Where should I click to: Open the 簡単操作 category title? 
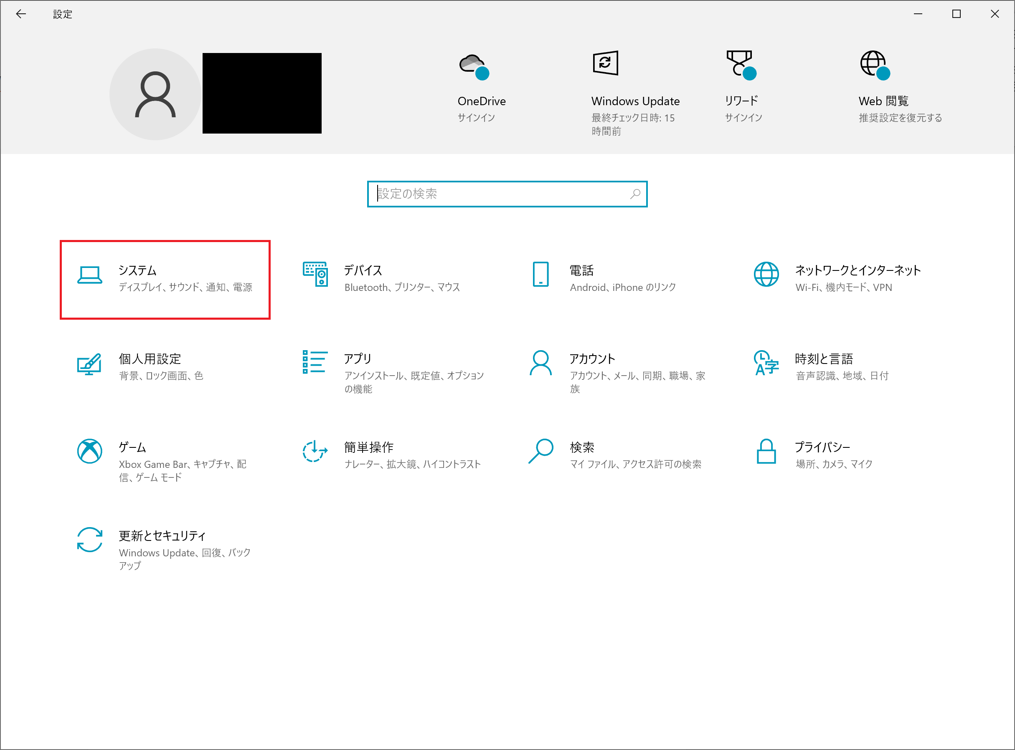click(x=369, y=448)
